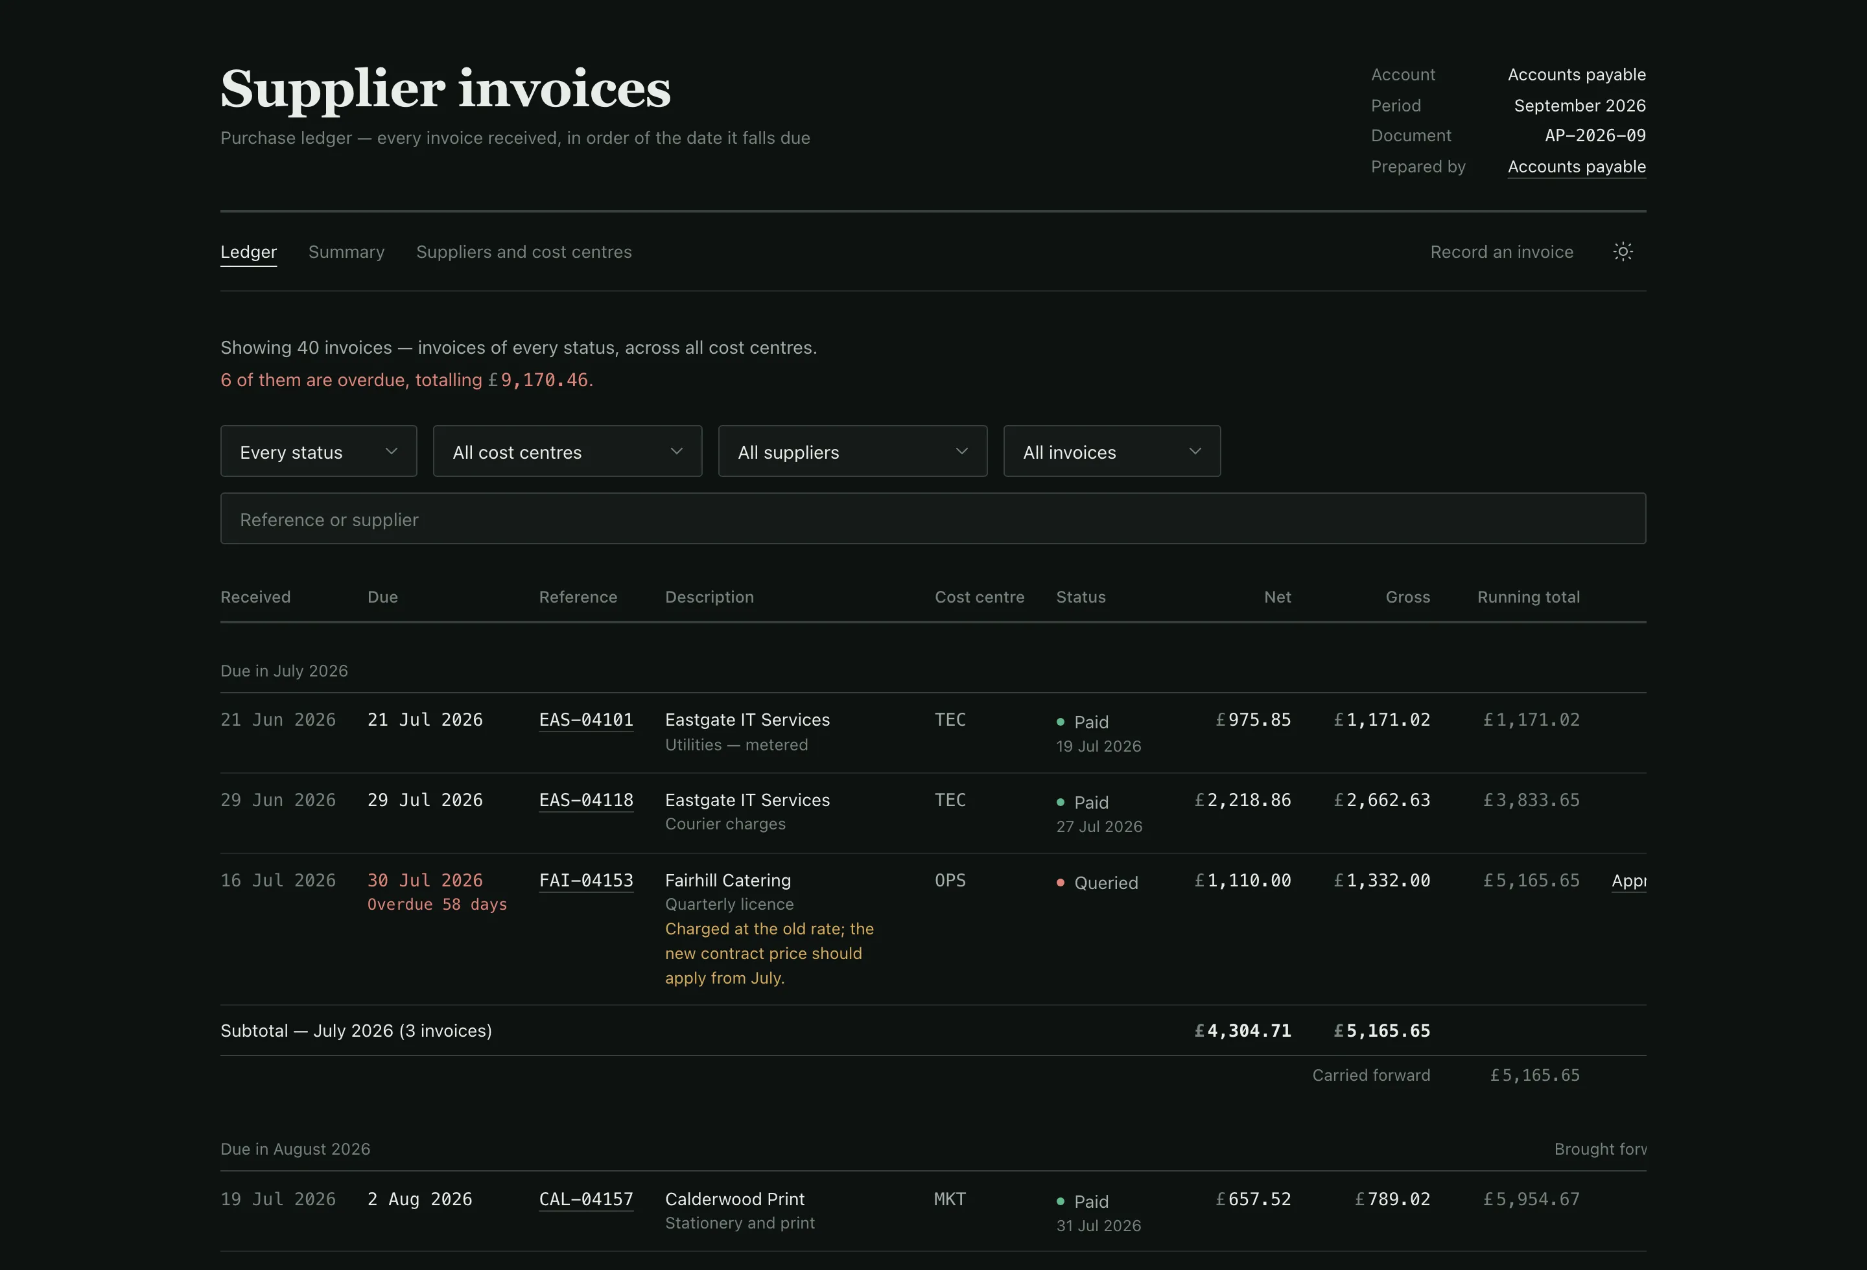Viewport: 1867px width, 1270px height.
Task: Click the overdue total £9,170.46 text
Action: (x=538, y=380)
